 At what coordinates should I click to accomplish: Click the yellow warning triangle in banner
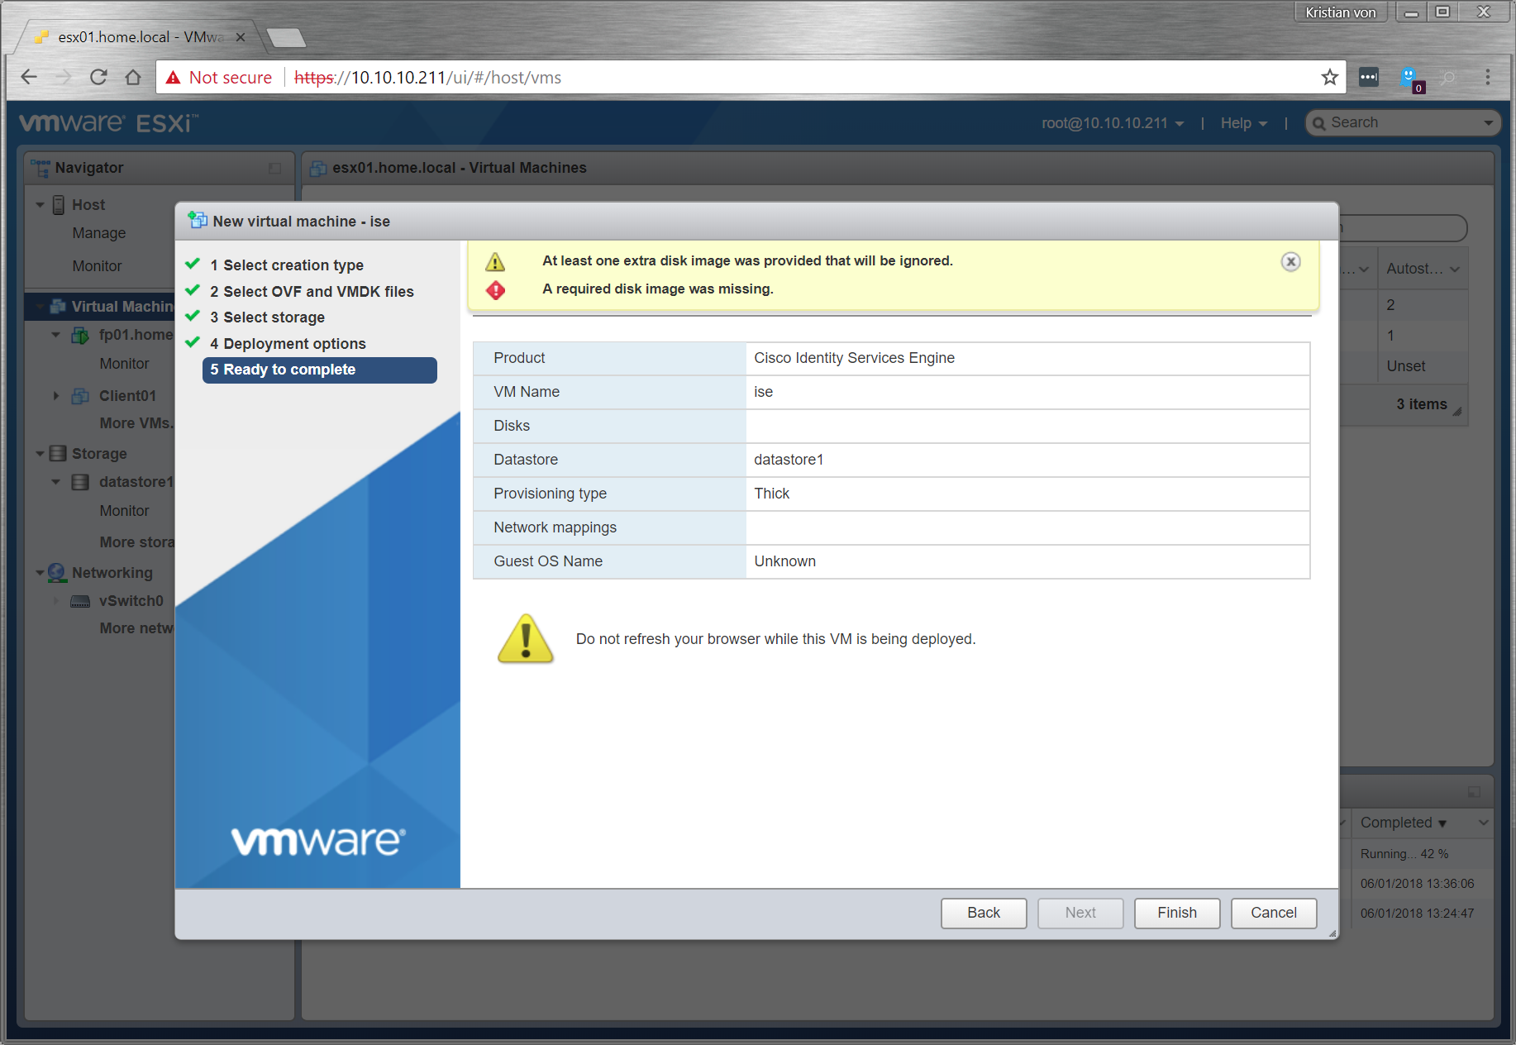495,262
